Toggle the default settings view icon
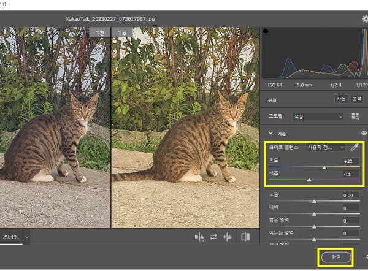The height and width of the screenshot is (271, 368). [x=245, y=237]
